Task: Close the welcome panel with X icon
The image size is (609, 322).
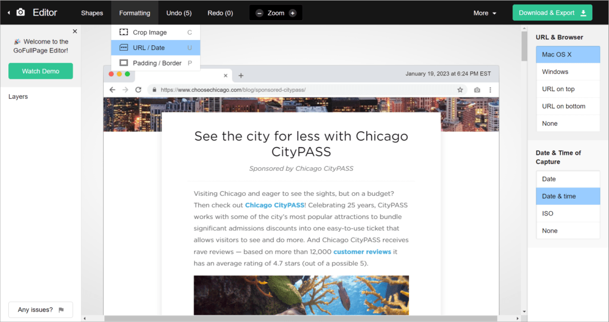Action: (74, 31)
